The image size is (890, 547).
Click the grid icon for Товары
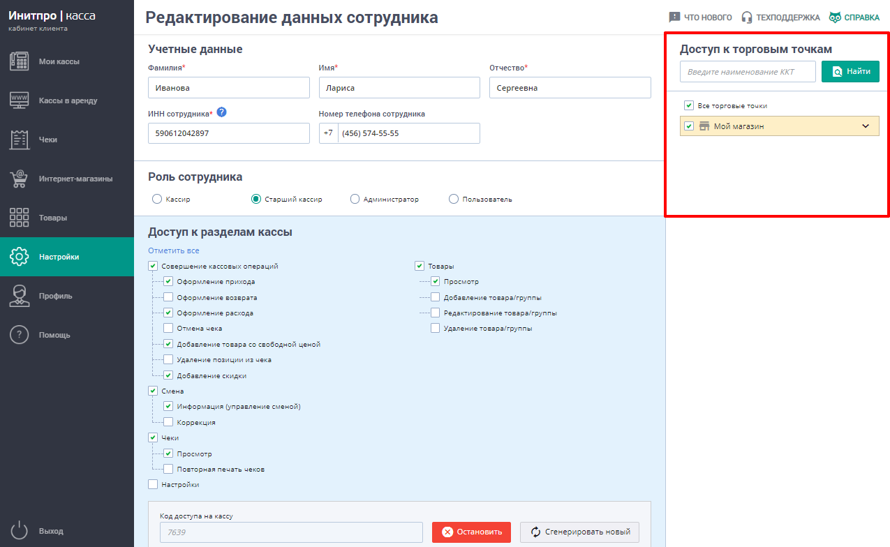pyautogui.click(x=19, y=218)
